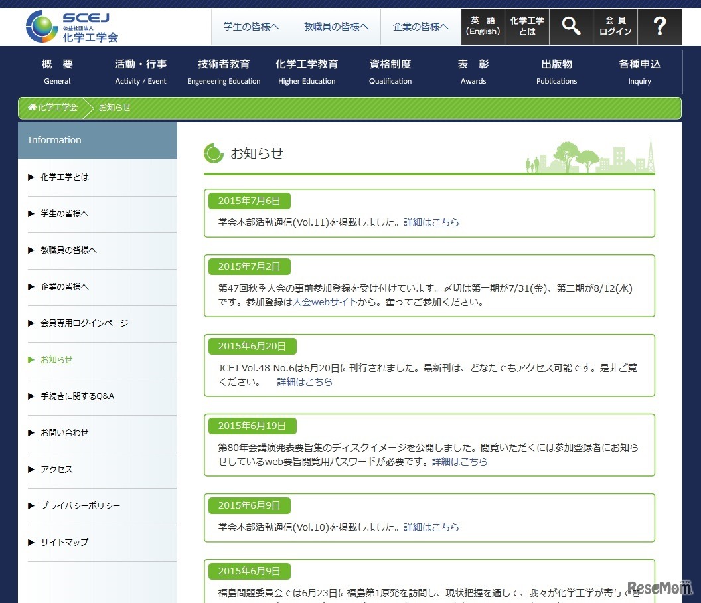Expand the お問い合わせ sidebar arrow

(31, 432)
